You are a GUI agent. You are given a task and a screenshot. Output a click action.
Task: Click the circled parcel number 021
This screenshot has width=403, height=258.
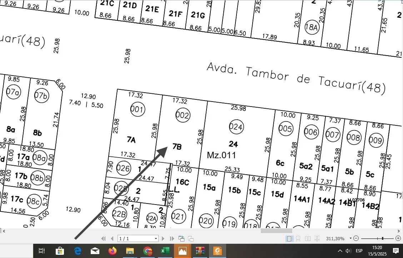tap(178, 216)
